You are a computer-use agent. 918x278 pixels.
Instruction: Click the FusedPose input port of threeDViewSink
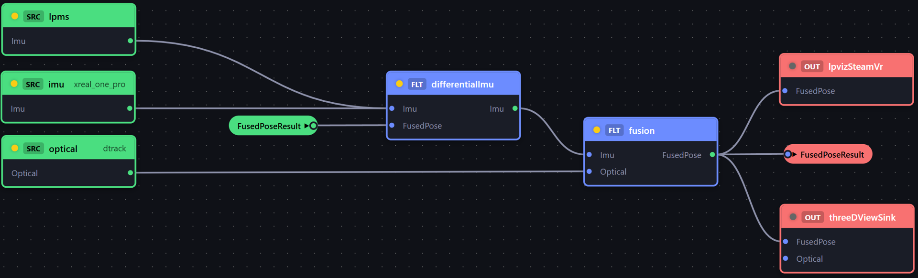click(x=786, y=242)
